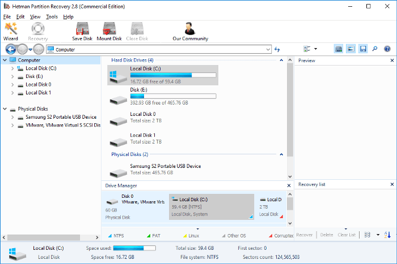Expand VMware Virtual S SCSI Disk node
Image resolution: width=397 pixels, height=264 pixels.
click(x=12, y=125)
